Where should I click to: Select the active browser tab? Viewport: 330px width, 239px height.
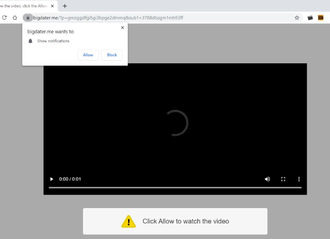pos(24,6)
